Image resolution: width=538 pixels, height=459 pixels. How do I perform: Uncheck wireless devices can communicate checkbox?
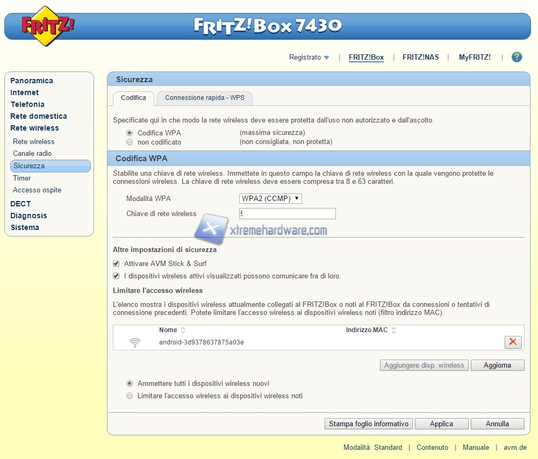[x=116, y=276]
